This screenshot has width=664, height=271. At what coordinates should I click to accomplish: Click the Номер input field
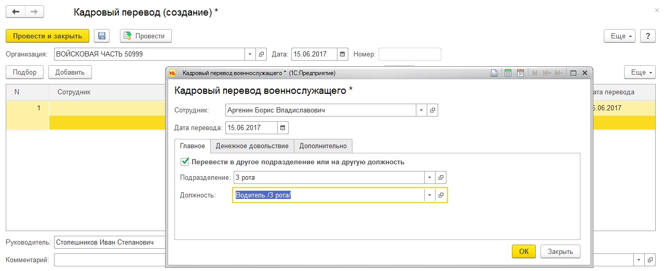point(410,54)
